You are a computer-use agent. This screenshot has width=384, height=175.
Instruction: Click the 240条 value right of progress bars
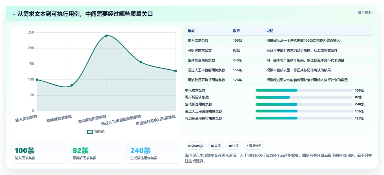click(359, 104)
